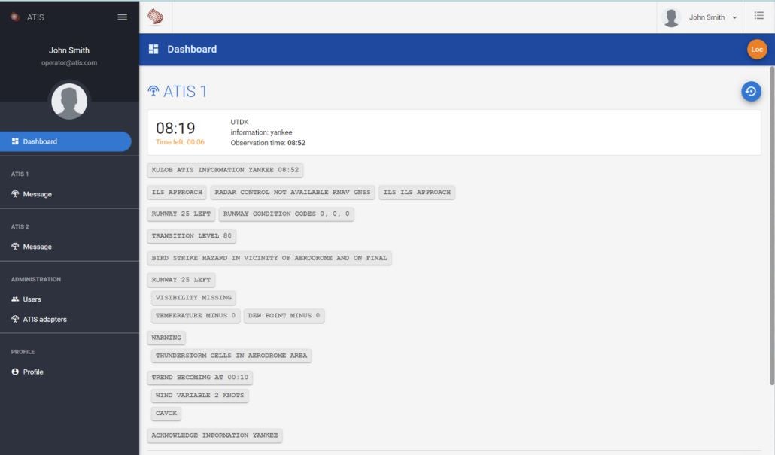This screenshot has height=455, width=775.
Task: Click the orange Loc badge button
Action: tap(756, 50)
